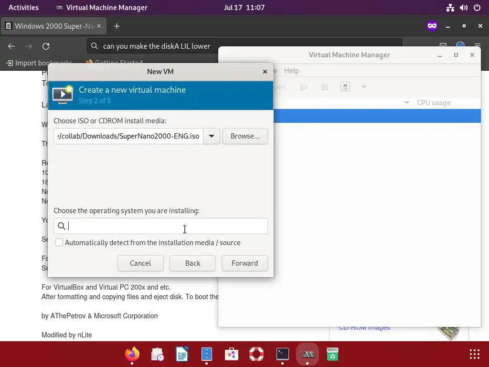Click the private browsing mask icon
The image size is (489, 367).
(x=432, y=26)
